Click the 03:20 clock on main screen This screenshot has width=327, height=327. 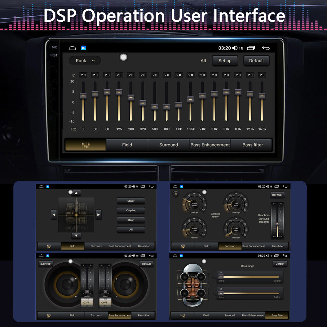[225, 48]
